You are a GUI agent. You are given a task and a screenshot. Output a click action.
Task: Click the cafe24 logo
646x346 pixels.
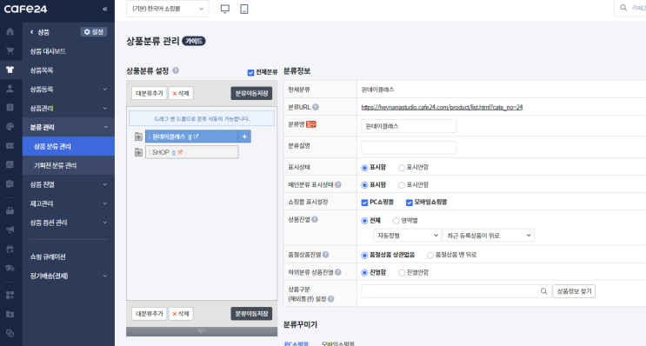(x=25, y=9)
